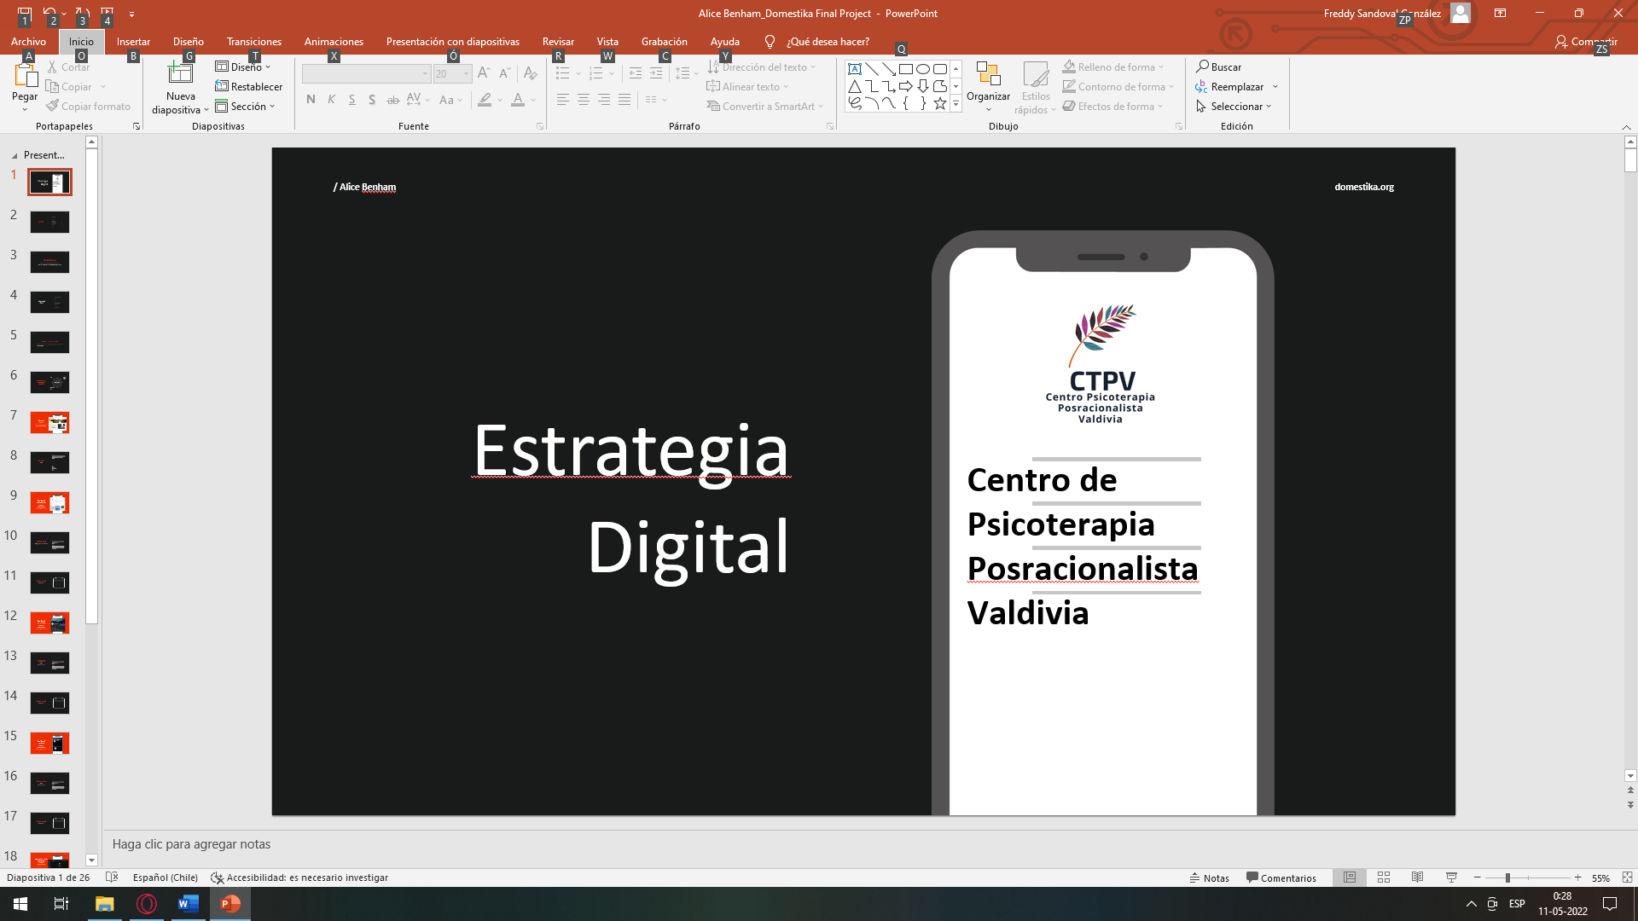Start slideshow from status bar icon
The width and height of the screenshot is (1638, 921).
[1451, 878]
